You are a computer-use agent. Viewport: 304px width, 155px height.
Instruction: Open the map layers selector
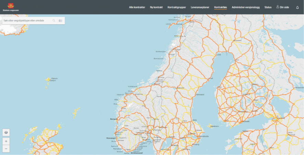point(6,132)
